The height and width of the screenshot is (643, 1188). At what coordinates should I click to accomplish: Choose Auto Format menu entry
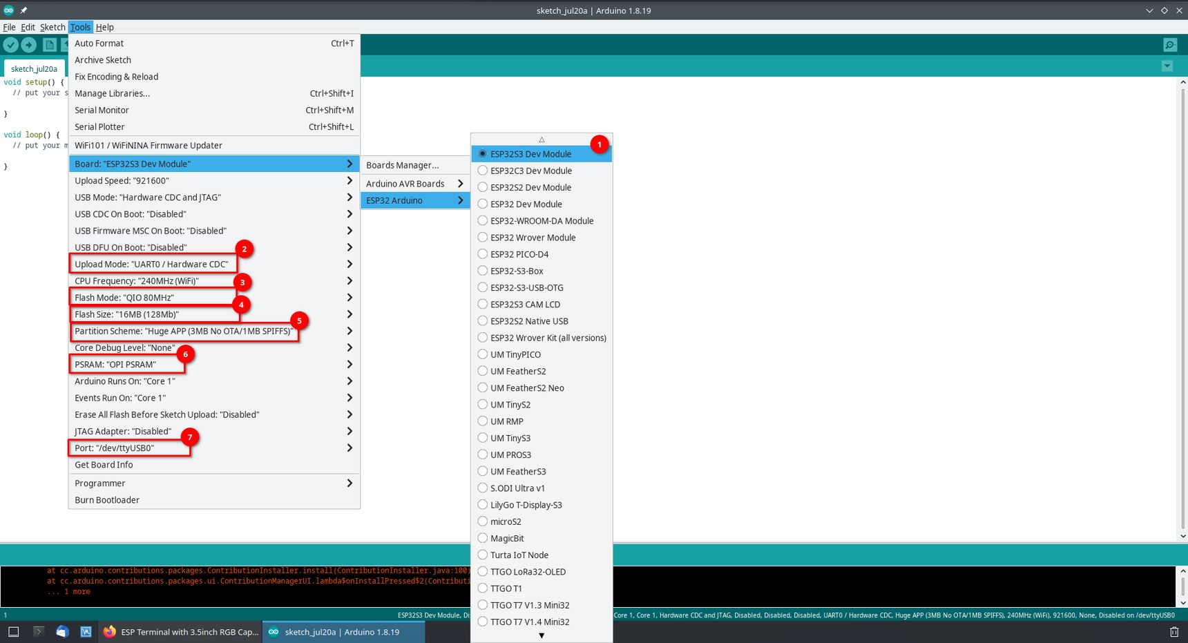214,44
